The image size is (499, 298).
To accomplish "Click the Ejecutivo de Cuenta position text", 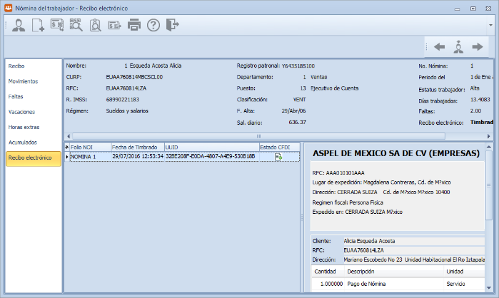I will click(335, 88).
